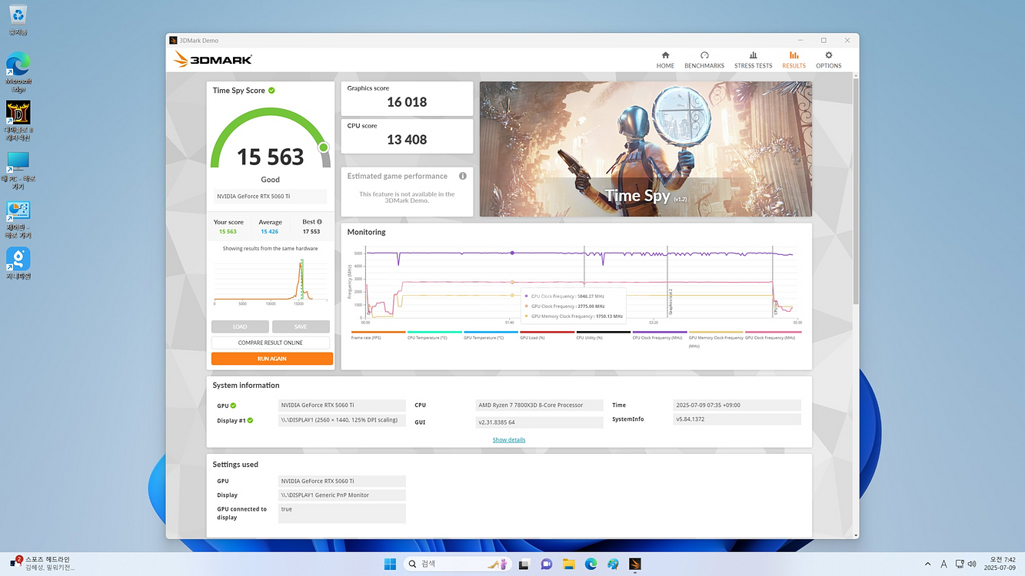Click info icon next to Best score
The width and height of the screenshot is (1025, 576).
pyautogui.click(x=319, y=222)
